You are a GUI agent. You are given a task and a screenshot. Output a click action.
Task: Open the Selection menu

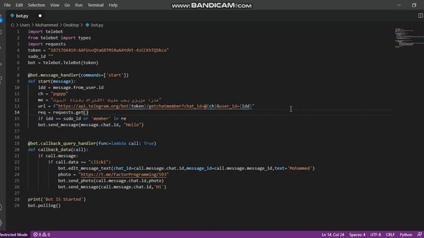(x=36, y=5)
